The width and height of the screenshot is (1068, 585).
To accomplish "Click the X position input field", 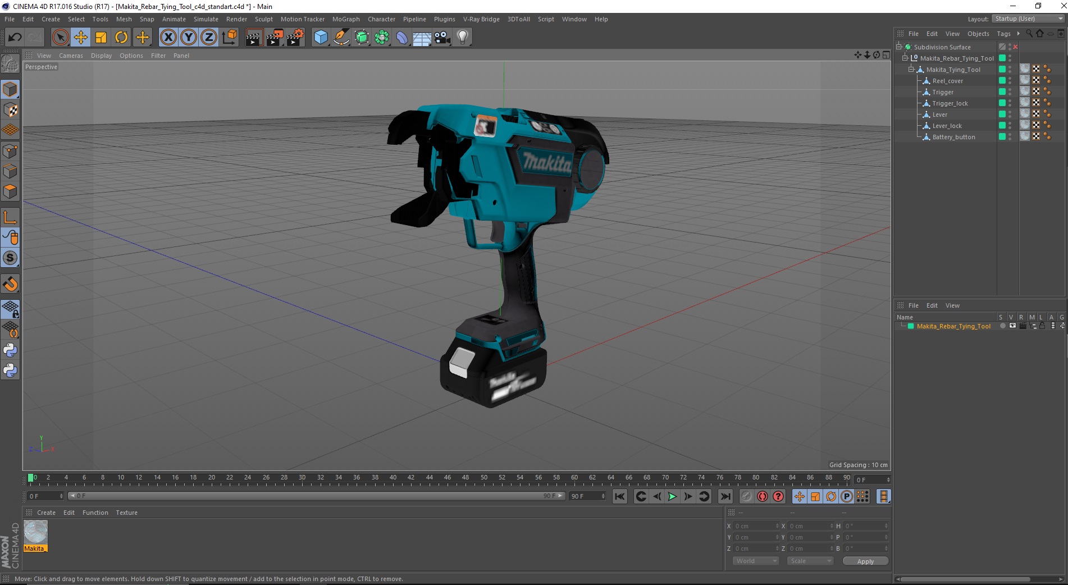I will 756,526.
